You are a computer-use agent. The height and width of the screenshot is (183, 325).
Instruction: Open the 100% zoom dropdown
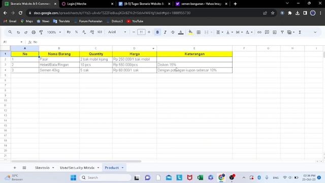[x=54, y=32]
